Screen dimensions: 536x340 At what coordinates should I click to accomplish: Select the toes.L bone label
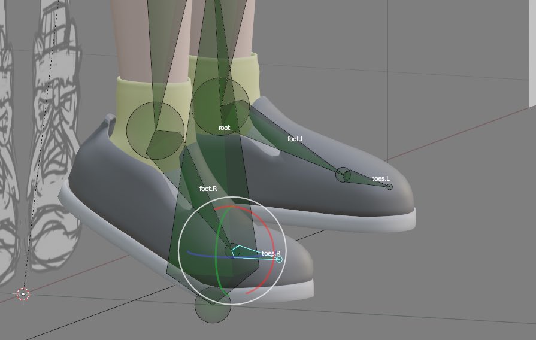381,178
